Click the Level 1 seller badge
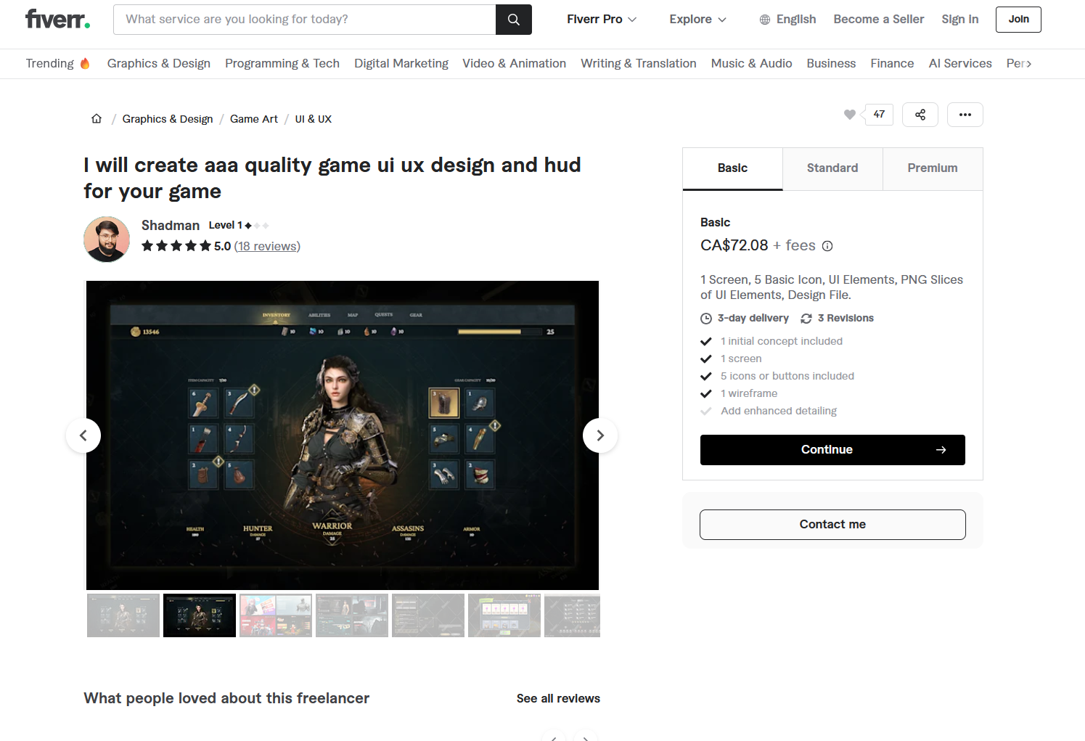 [x=239, y=226]
